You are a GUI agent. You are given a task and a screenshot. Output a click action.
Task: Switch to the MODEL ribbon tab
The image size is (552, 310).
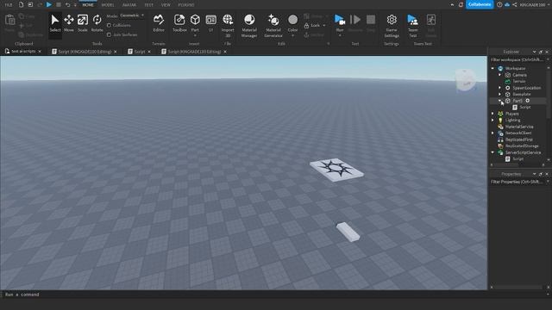(108, 5)
